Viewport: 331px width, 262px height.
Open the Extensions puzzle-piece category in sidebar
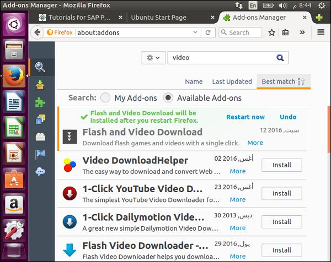[40, 102]
